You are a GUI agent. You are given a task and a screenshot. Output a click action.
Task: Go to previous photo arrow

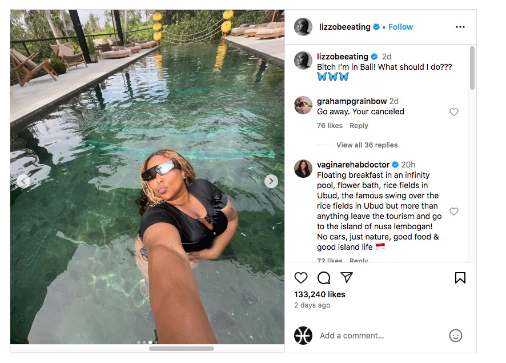coord(23,181)
